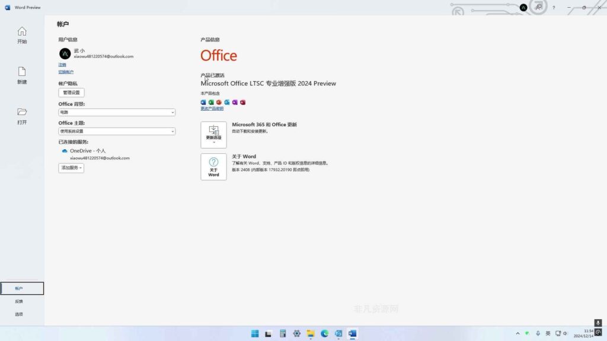Open Settings gear on the taskbar
This screenshot has width=607, height=341.
point(296,334)
